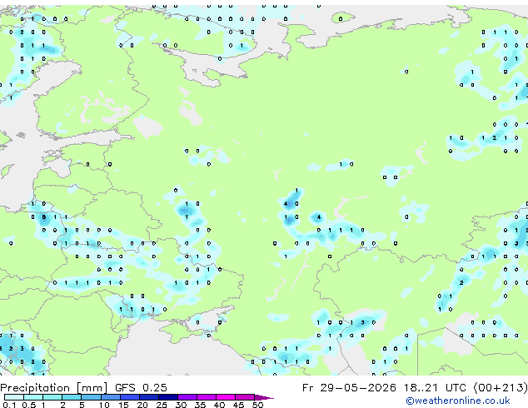Click the '20' legend scale label
This screenshot has height=408, width=528.
(142, 405)
